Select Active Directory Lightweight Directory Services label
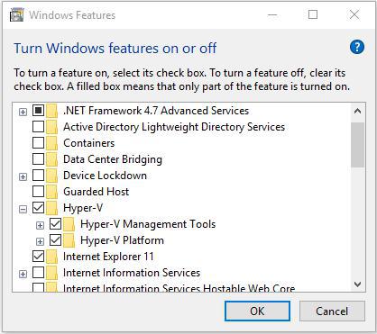 [x=174, y=127]
